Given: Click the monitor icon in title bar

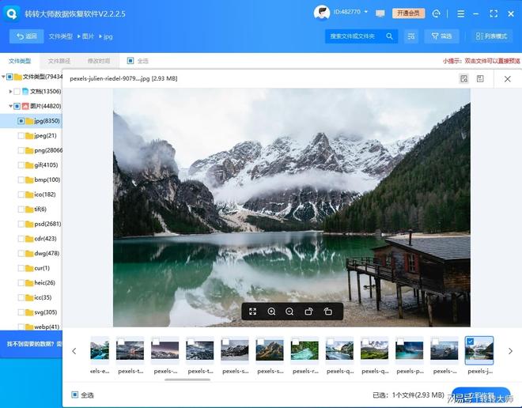Looking at the screenshot, I should [380, 13].
